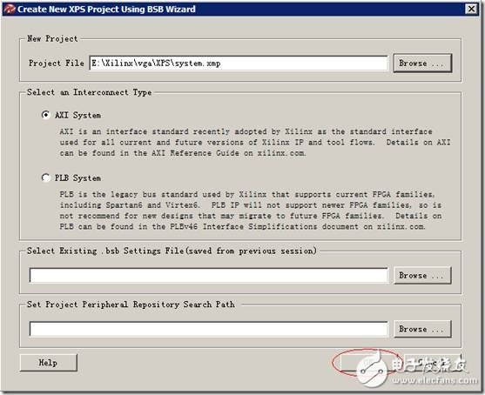This screenshot has height=395, width=485.
Task: Click the existing .bsb settings file field
Action: pyautogui.click(x=208, y=276)
